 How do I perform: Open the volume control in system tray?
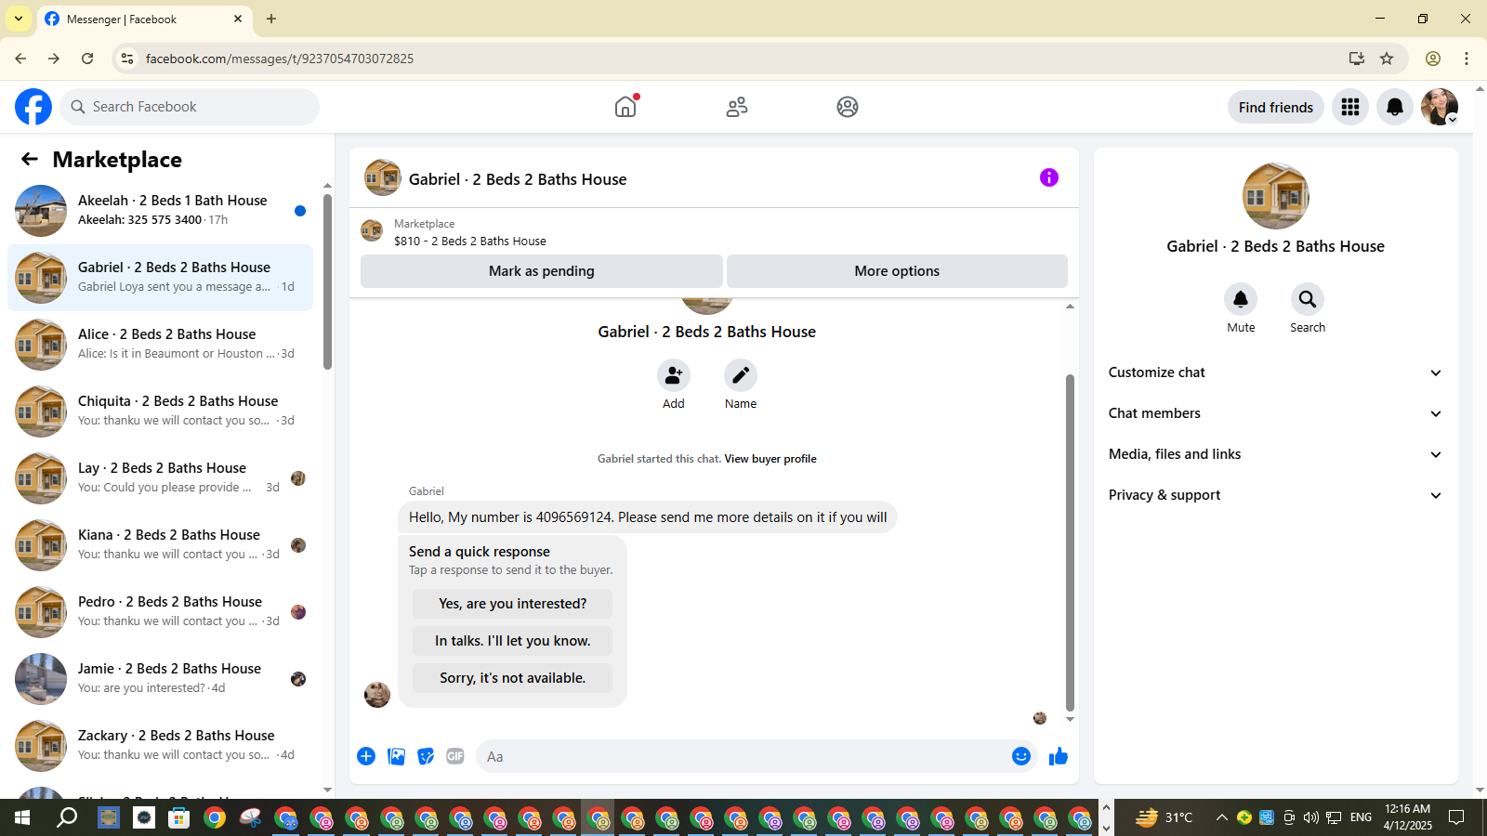pyautogui.click(x=1310, y=817)
